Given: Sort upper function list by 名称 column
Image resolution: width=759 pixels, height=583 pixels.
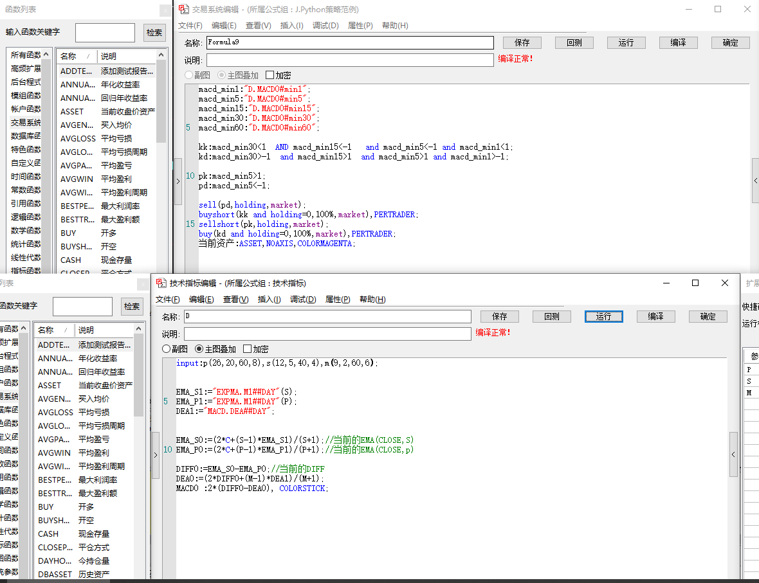Looking at the screenshot, I should click(77, 56).
